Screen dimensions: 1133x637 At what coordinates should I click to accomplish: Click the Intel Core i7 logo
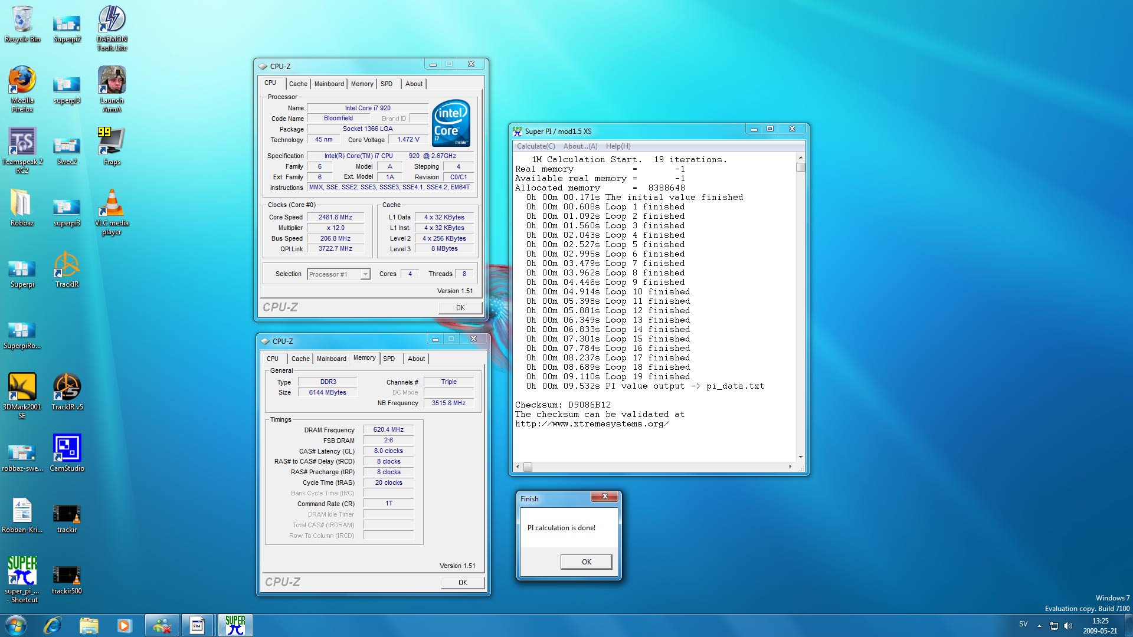451,123
